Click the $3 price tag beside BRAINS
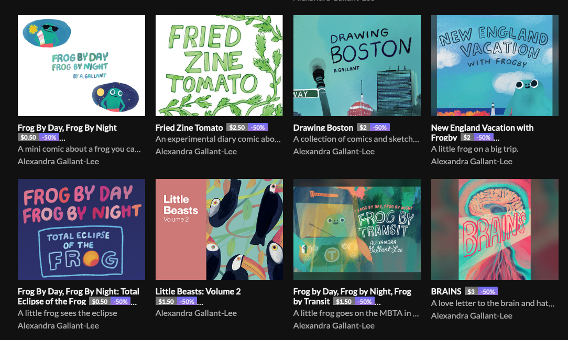The width and height of the screenshot is (568, 340). (x=471, y=291)
